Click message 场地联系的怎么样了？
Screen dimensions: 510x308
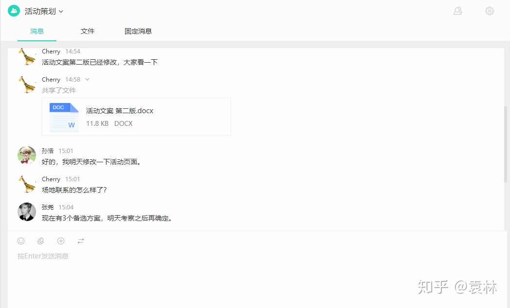point(74,190)
